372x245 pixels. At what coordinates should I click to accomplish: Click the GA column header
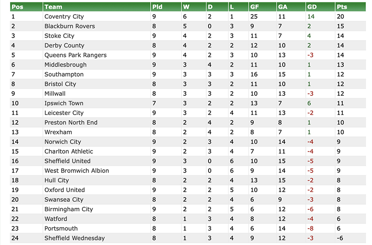coord(283,7)
